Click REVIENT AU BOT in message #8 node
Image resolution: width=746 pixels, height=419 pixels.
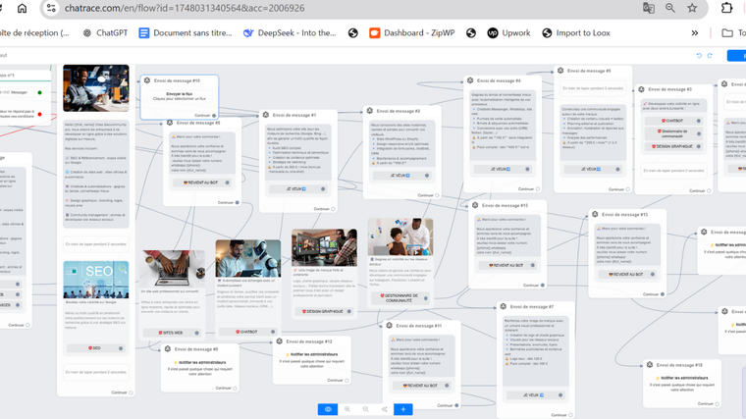click(202, 183)
